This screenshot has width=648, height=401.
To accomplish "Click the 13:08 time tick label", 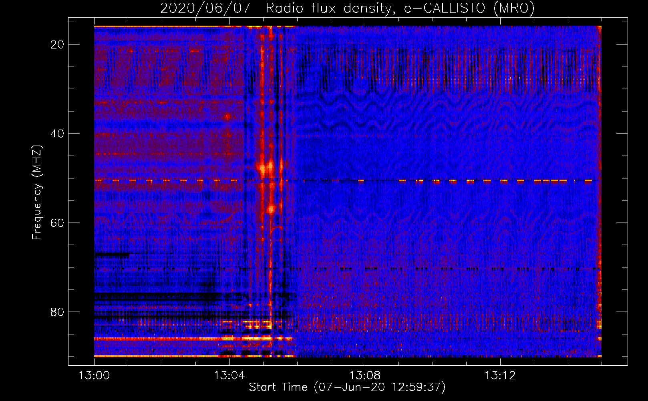I will tap(365, 376).
